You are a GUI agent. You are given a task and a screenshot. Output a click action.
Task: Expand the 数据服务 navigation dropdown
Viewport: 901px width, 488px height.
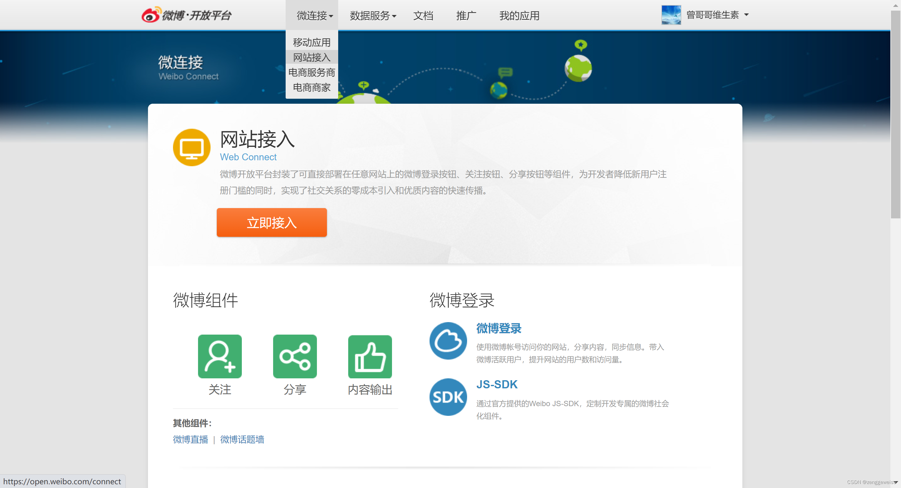tap(373, 16)
